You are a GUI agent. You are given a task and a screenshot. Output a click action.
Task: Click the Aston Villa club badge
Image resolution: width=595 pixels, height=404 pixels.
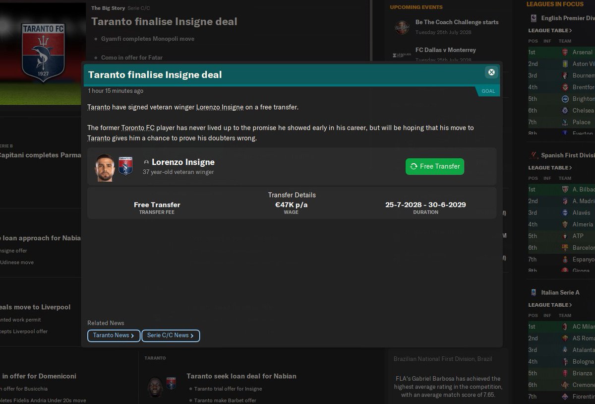(565, 64)
